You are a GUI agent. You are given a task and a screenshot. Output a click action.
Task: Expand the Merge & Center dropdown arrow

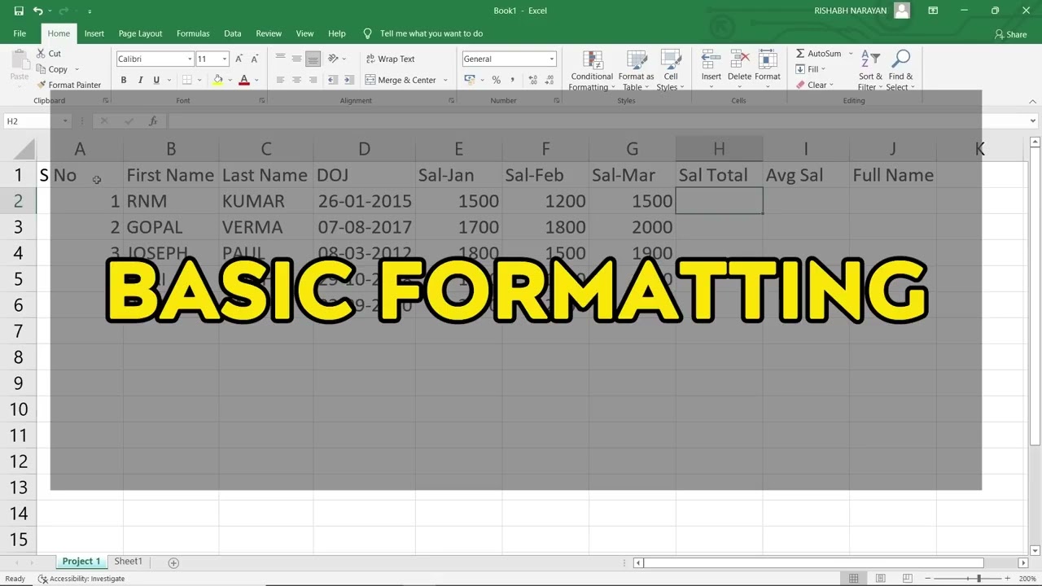tap(445, 80)
